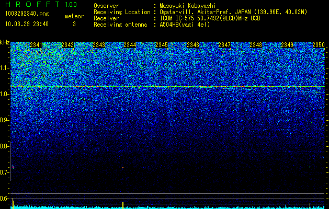Image resolution: width=329 pixels, height=209 pixels.
Task: Click the 2342 time marker
Action: (x=67, y=45)
